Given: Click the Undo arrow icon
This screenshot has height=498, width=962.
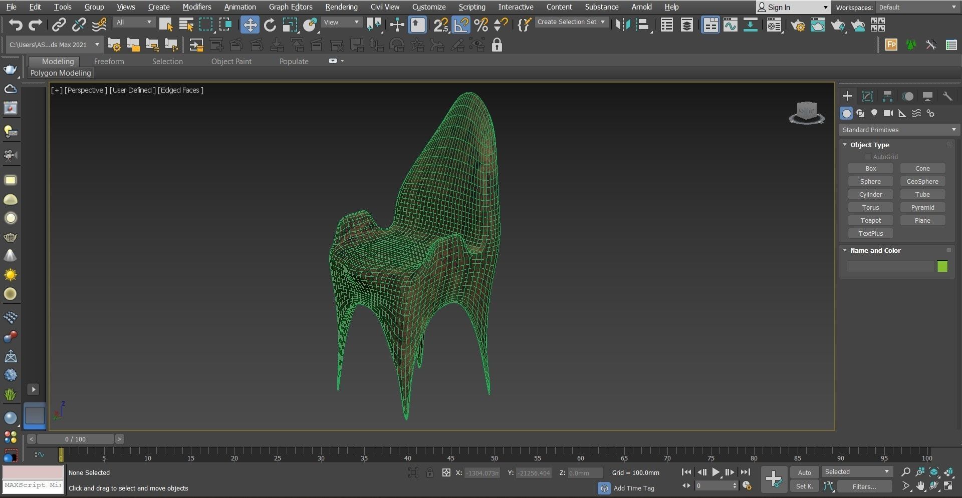Looking at the screenshot, I should 16,25.
